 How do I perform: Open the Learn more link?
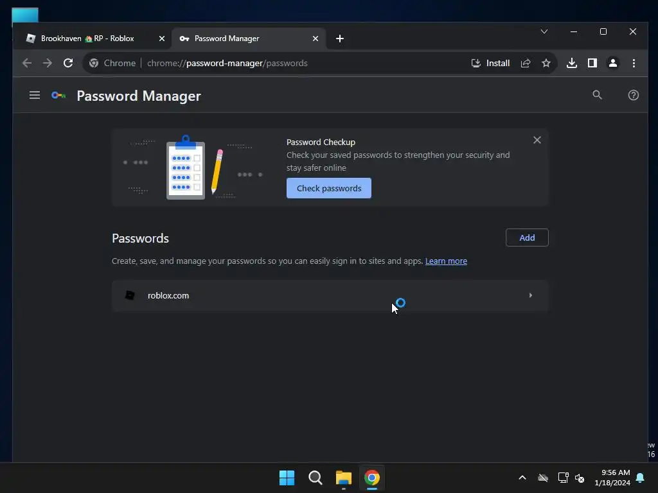point(446,261)
